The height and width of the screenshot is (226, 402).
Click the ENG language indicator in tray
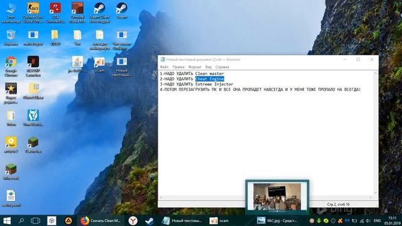[377, 220]
